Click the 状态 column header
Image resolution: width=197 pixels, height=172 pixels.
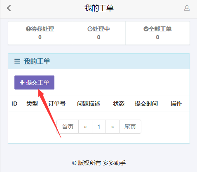click(x=119, y=104)
